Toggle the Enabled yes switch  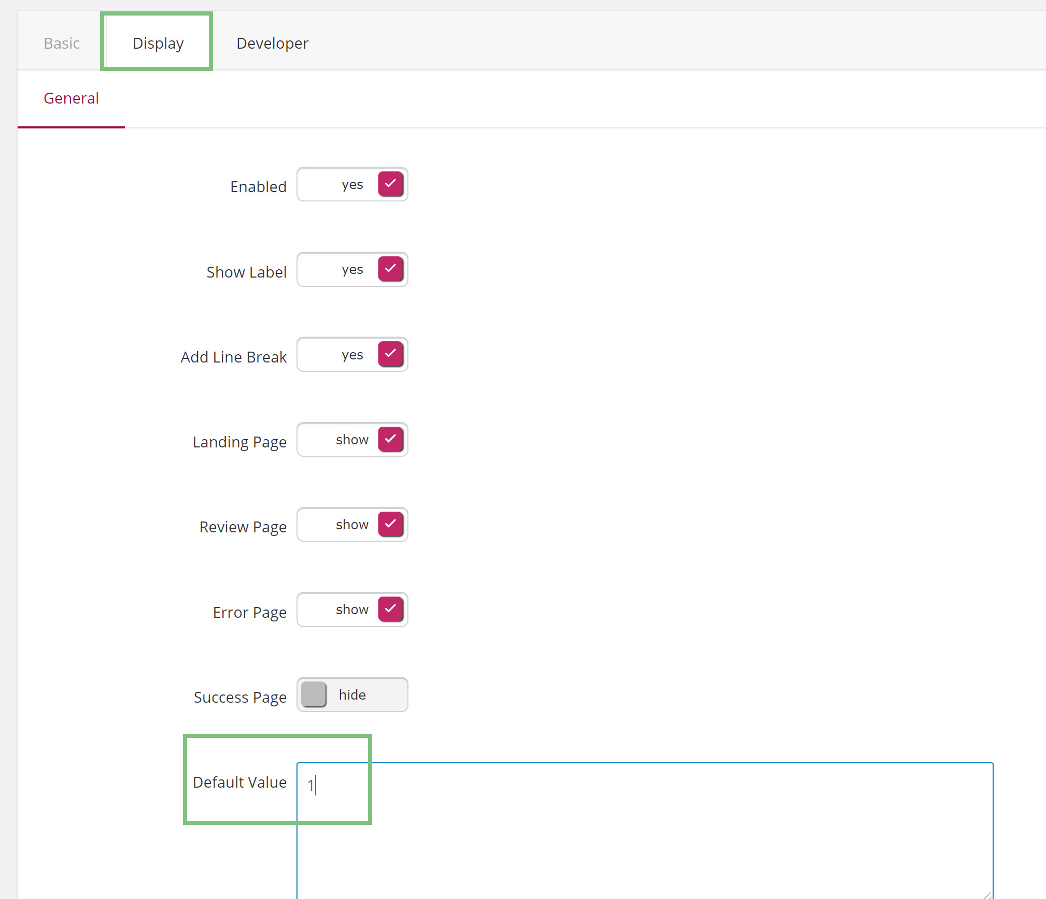[x=352, y=184]
